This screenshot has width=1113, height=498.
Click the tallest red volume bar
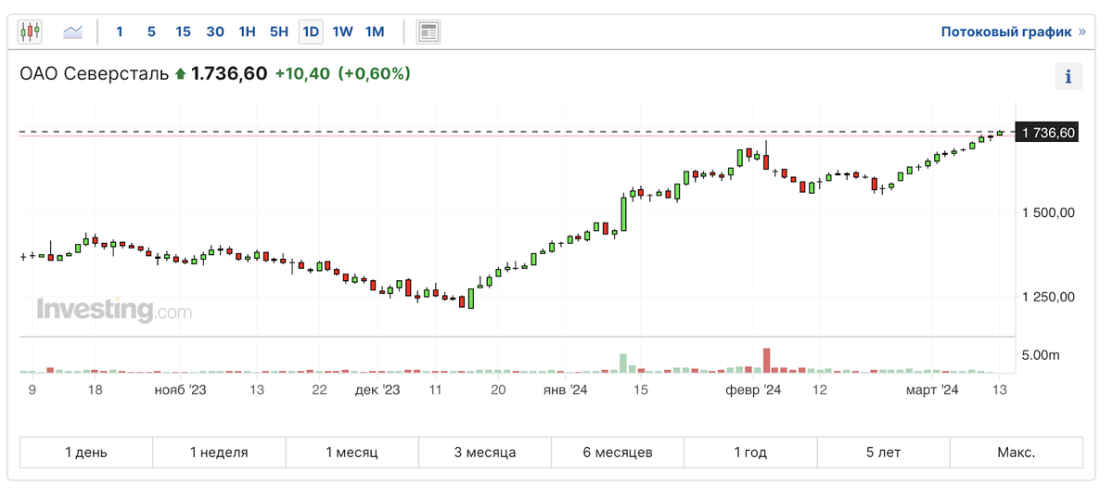(767, 361)
